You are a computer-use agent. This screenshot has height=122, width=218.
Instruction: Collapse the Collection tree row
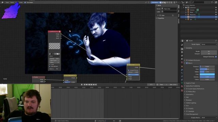(184, 7)
